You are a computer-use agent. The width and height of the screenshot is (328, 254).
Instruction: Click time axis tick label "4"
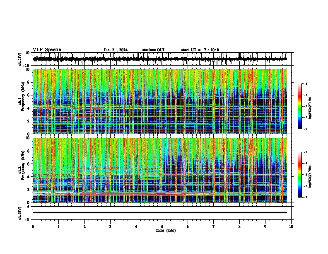(136, 227)
